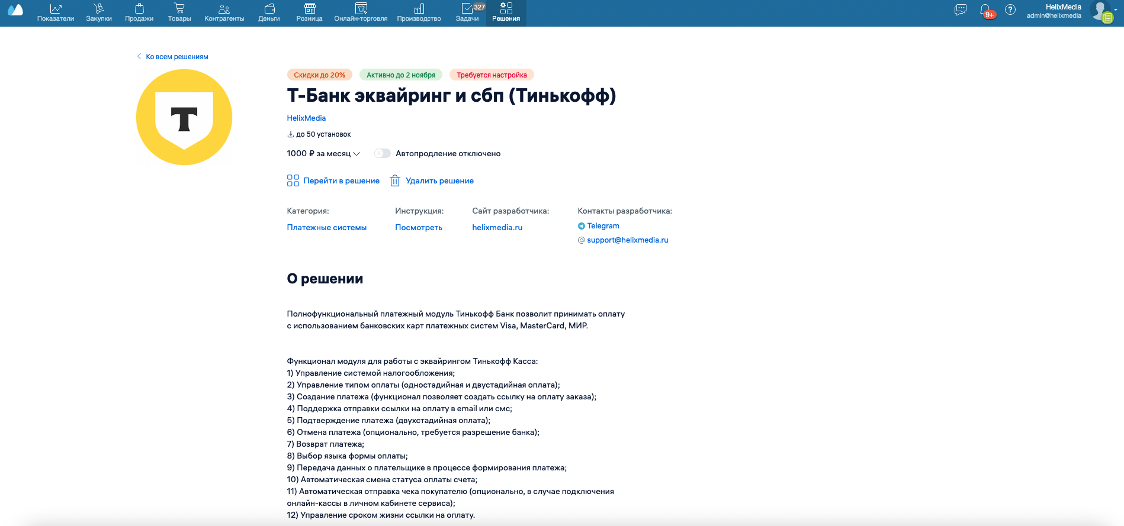Open the help question mark icon

pos(1010,10)
